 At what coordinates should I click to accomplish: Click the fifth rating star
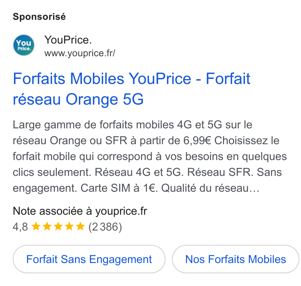pyautogui.click(x=80, y=226)
